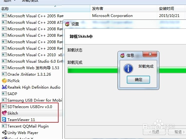
Task: Select the Realtek High Definition Audio icon
Action: [x=4, y=87]
